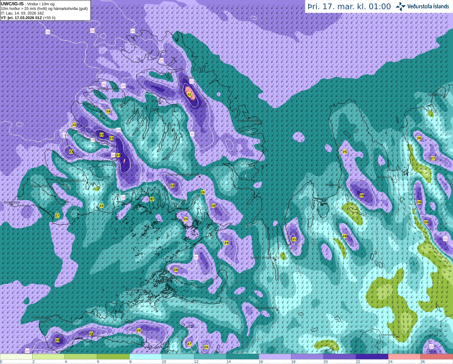Click the Hveravellir station label
Viewport: 453px width, 364px height.
click(389, 334)
